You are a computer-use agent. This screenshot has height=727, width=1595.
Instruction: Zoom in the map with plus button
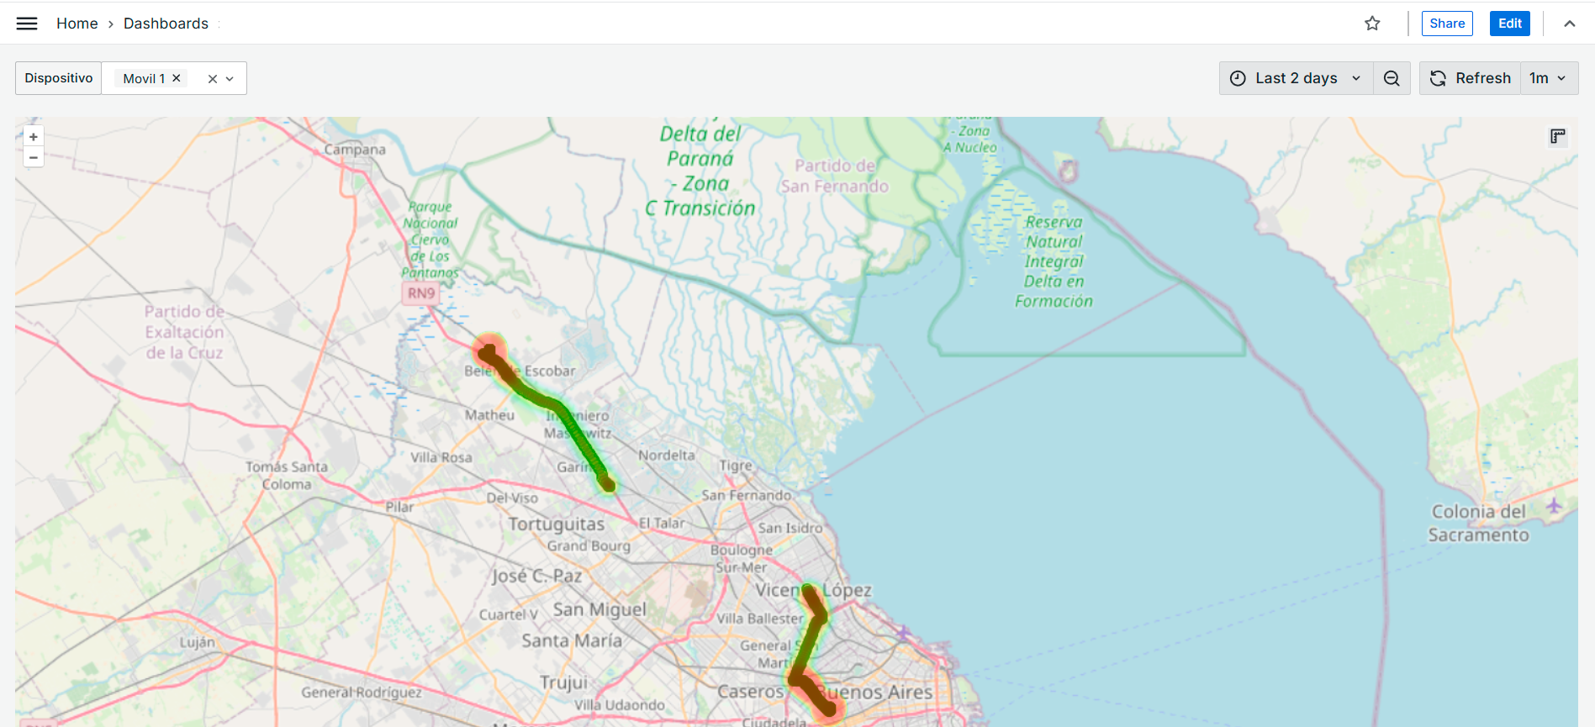coord(34,137)
